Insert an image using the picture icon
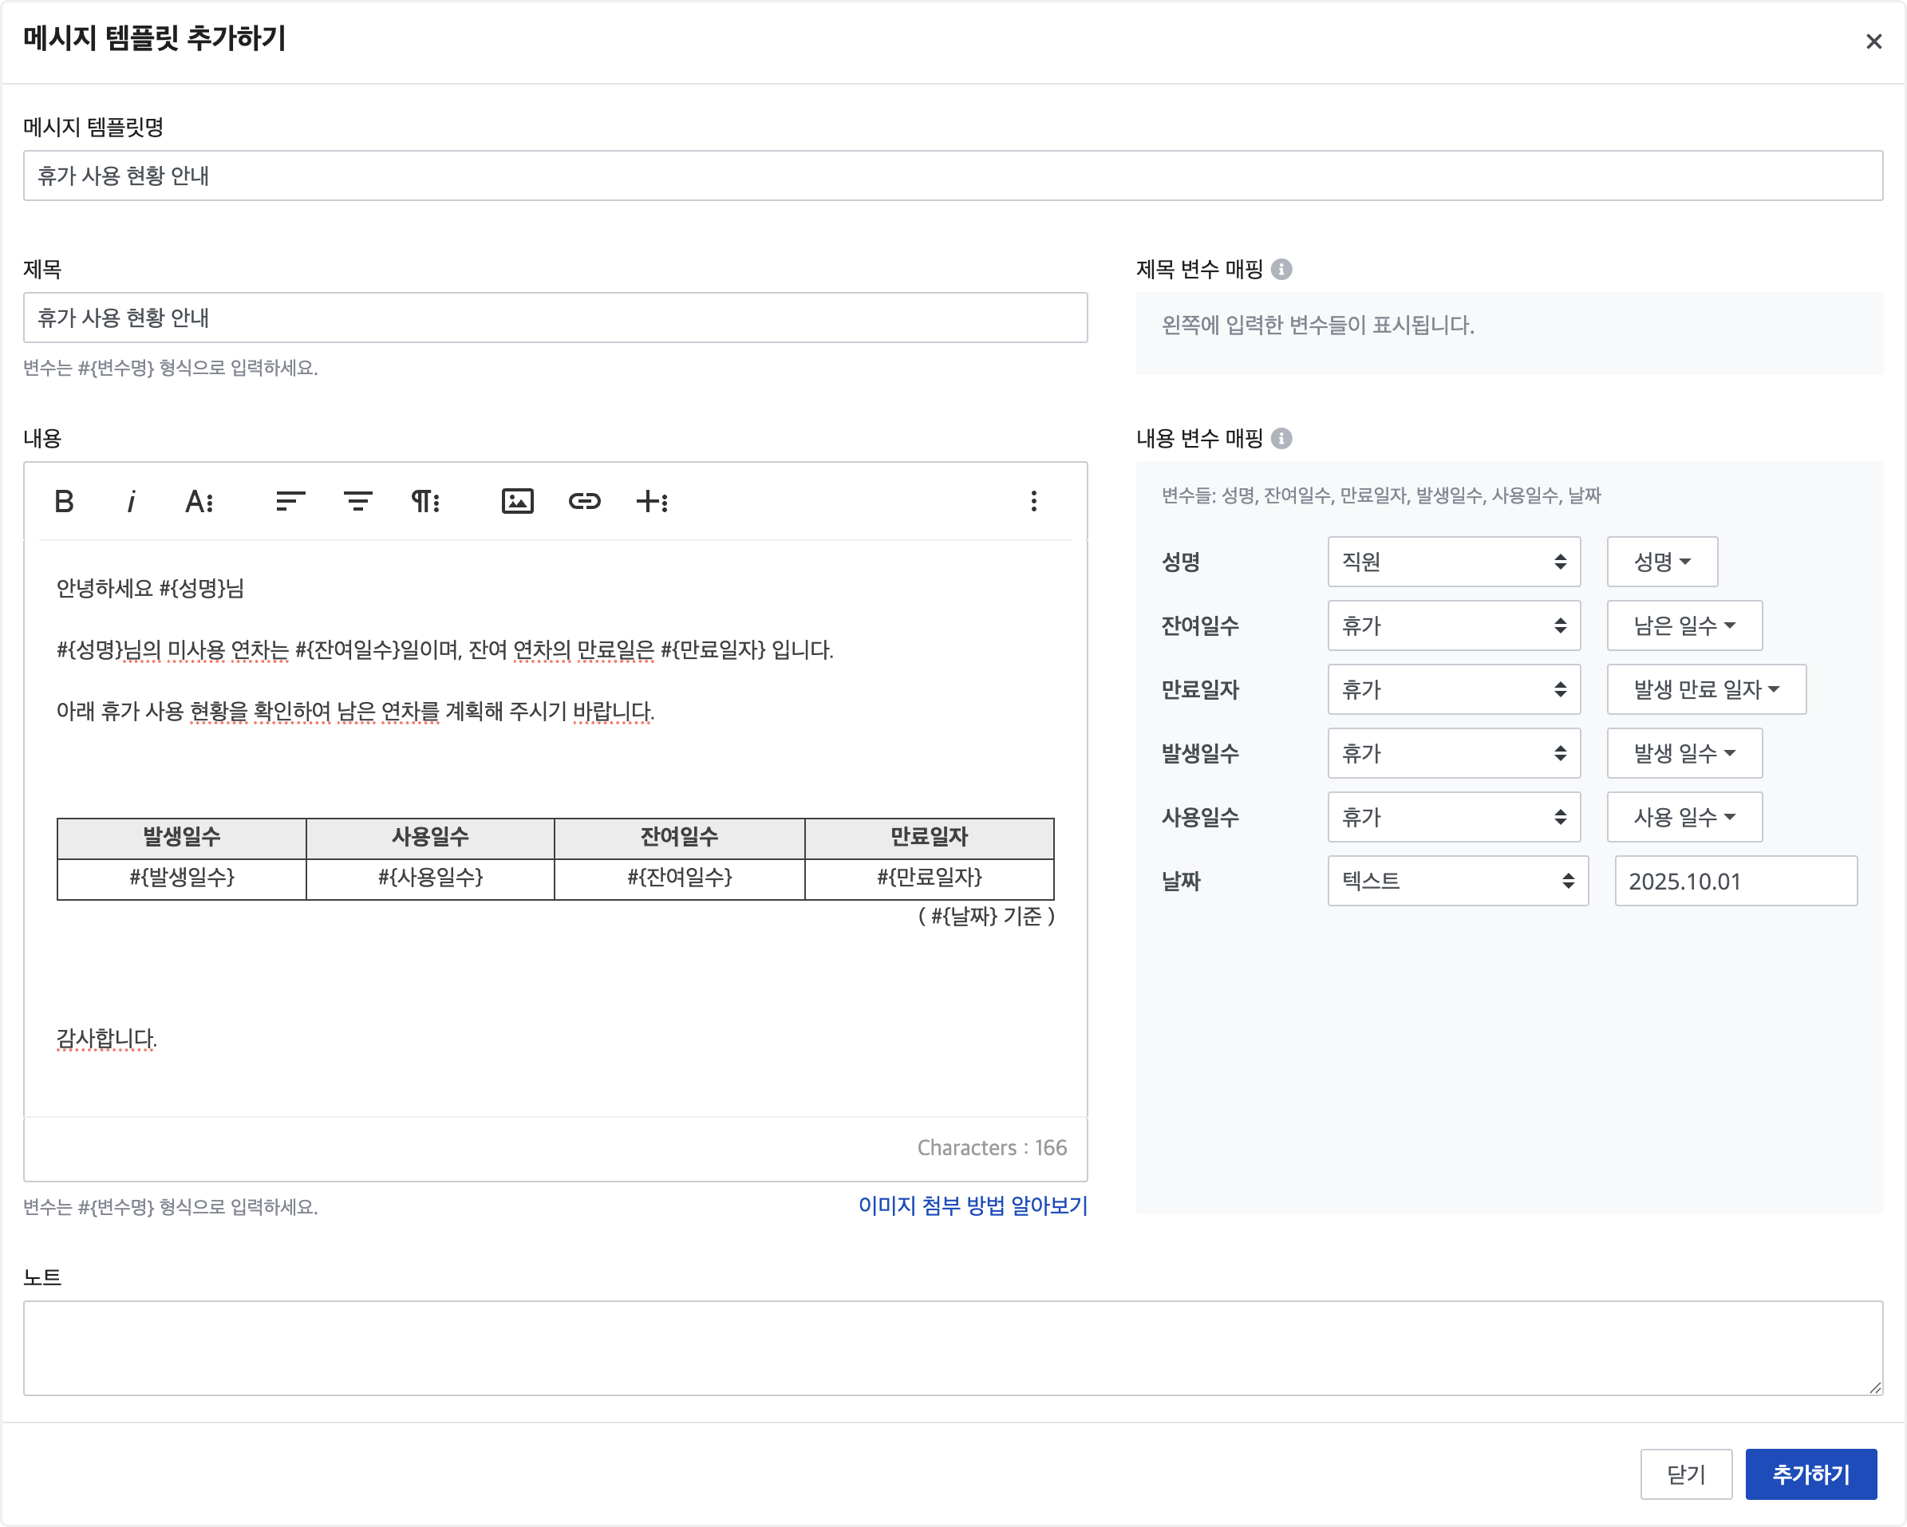Image resolution: width=1907 pixels, height=1527 pixels. (x=517, y=501)
